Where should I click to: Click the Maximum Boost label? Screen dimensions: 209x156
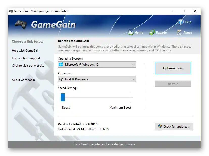tap(120, 108)
